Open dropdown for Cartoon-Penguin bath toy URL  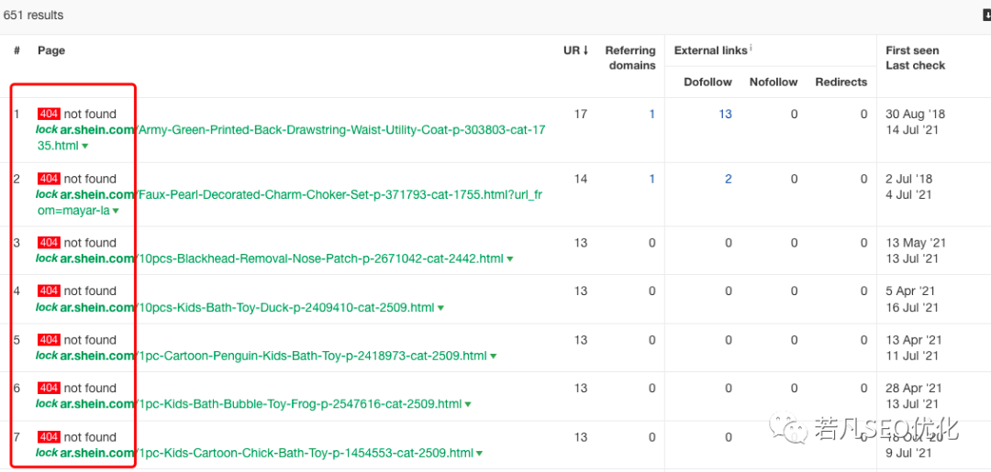pyautogui.click(x=493, y=357)
